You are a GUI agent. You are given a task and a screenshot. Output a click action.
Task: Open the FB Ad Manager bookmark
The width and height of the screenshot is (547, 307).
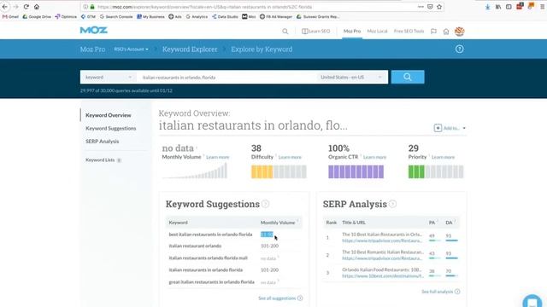point(276,16)
